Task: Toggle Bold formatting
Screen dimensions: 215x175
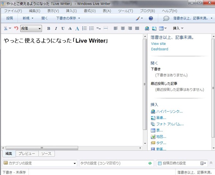Action: [49, 28]
